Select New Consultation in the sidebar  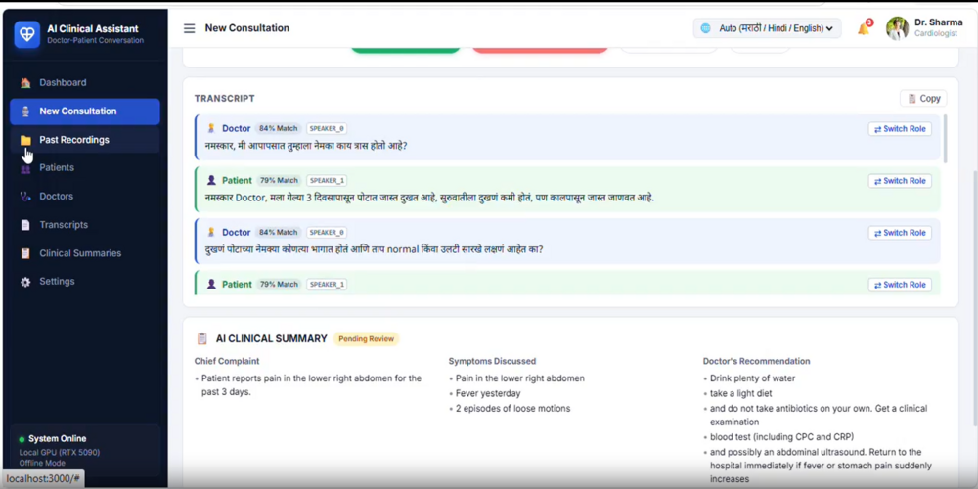point(85,111)
